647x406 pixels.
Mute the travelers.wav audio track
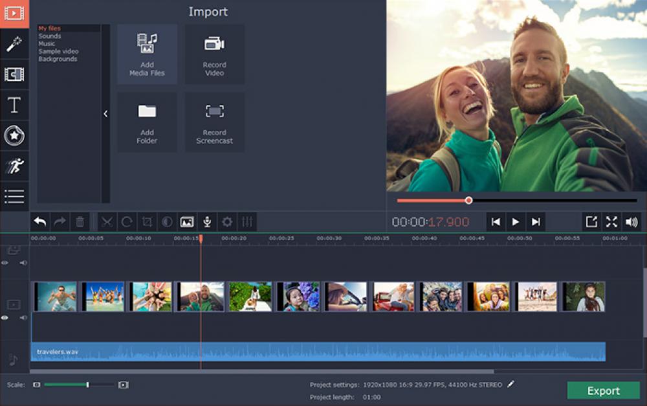[23, 317]
